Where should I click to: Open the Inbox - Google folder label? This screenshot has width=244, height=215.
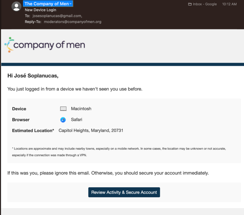(x=204, y=4)
